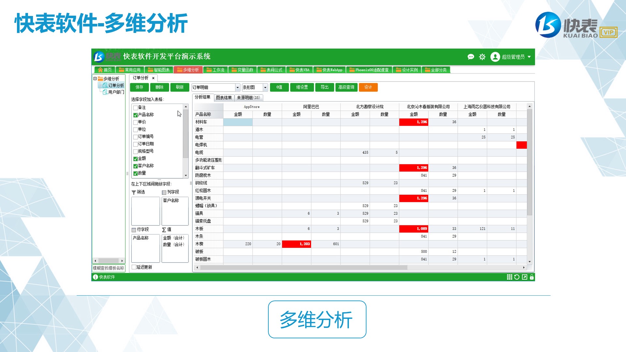
Task: Open the 条形图 chart type dropdown
Action: tap(265, 87)
